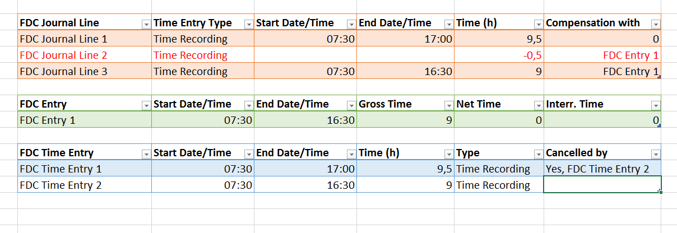Open the FDC Time Entry header filter dropdown

[x=146, y=154]
